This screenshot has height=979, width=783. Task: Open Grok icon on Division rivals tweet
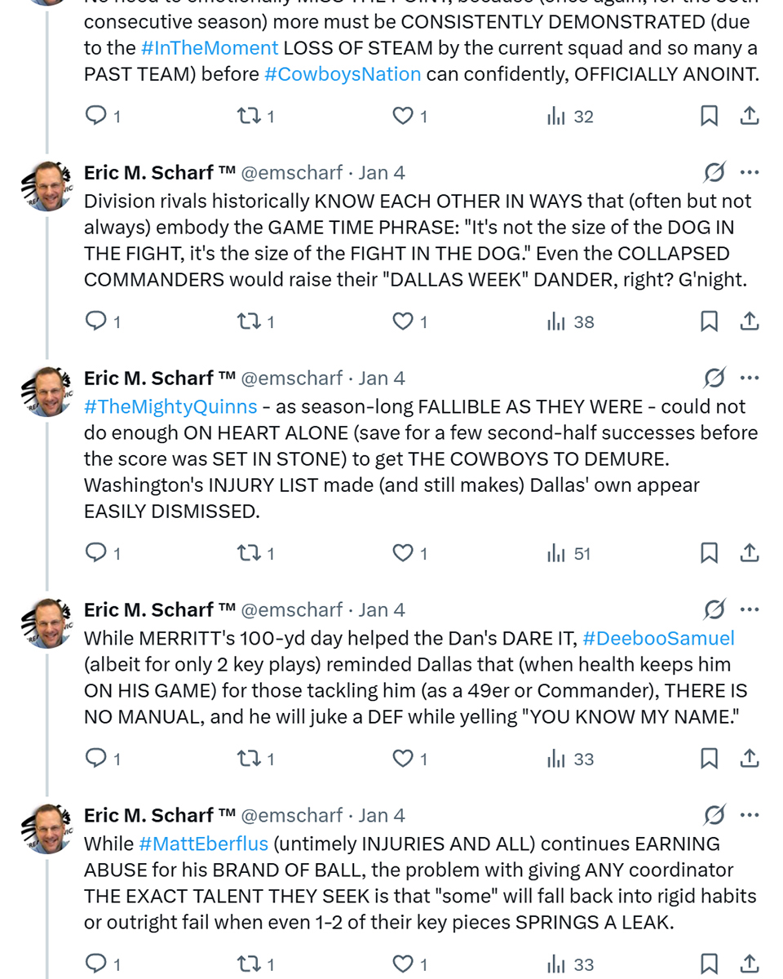click(714, 173)
